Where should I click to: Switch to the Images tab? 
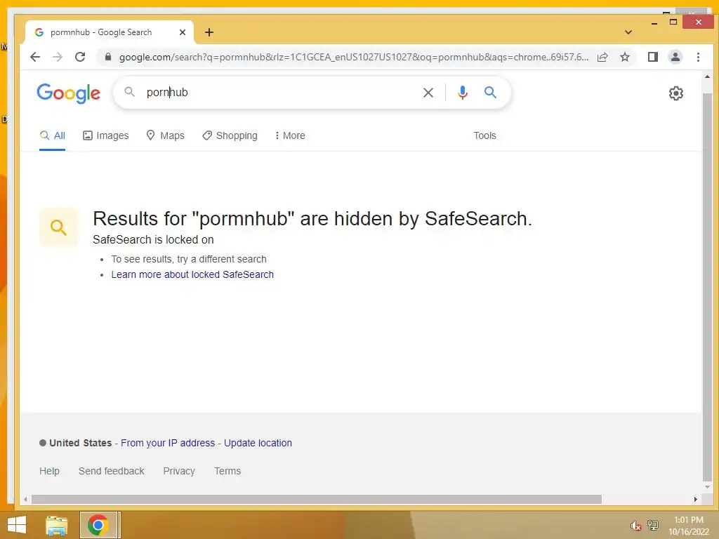[x=105, y=135]
